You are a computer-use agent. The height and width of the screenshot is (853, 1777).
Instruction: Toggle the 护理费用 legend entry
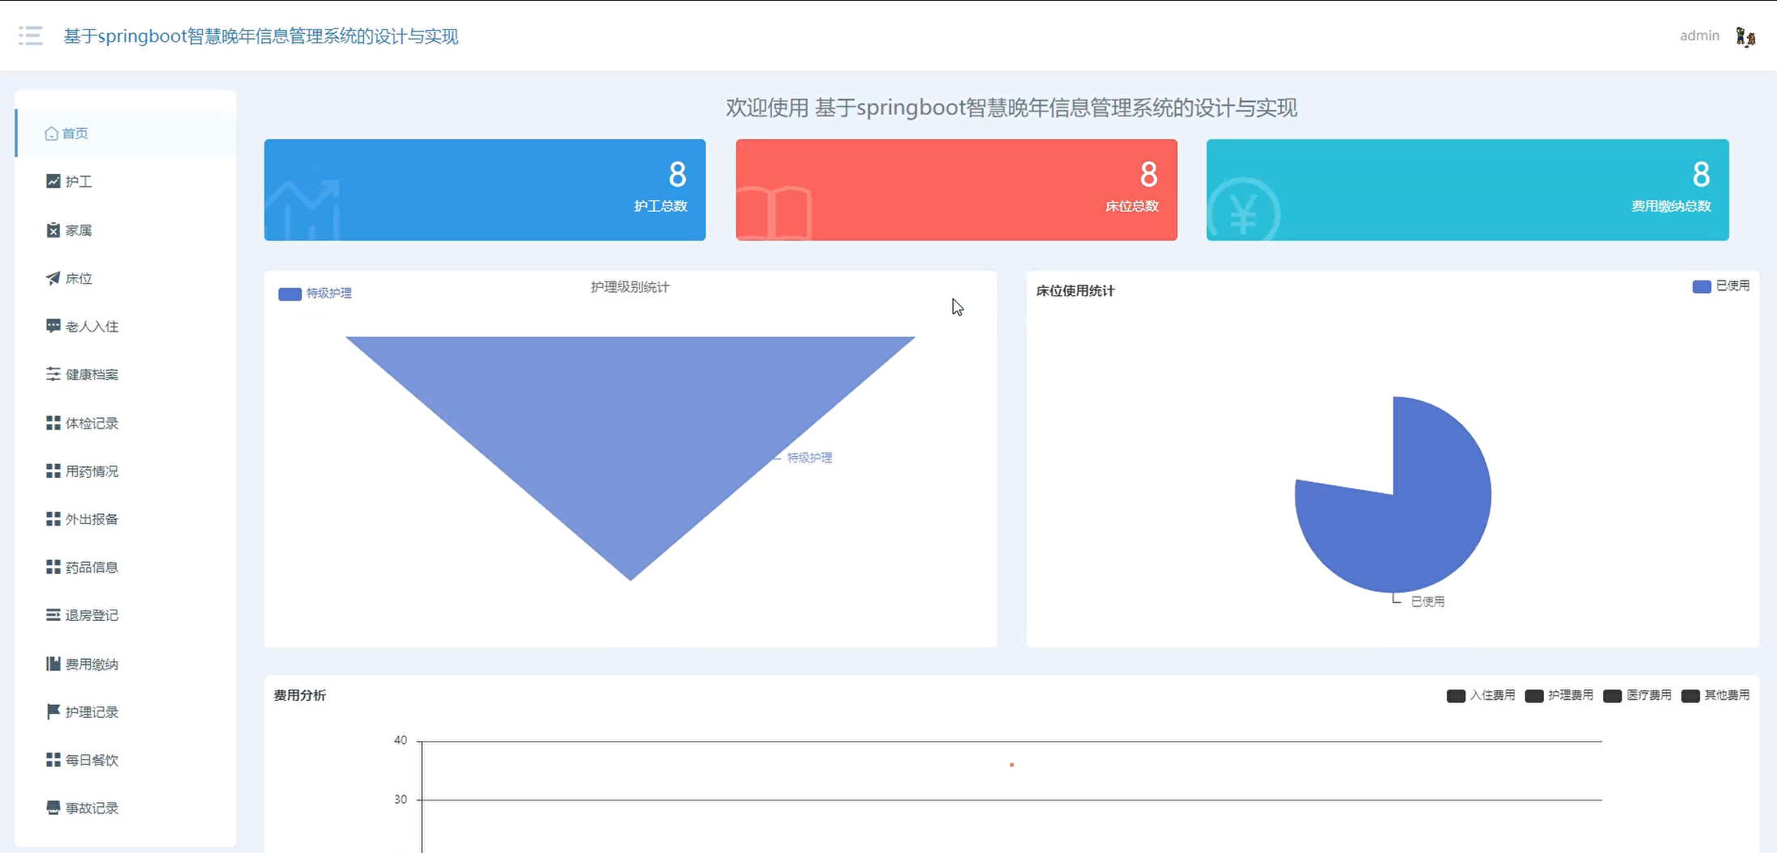pos(1559,695)
